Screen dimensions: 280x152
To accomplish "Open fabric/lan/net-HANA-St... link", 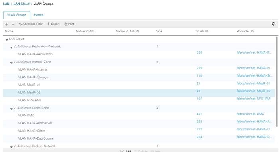I will pos(254,76).
